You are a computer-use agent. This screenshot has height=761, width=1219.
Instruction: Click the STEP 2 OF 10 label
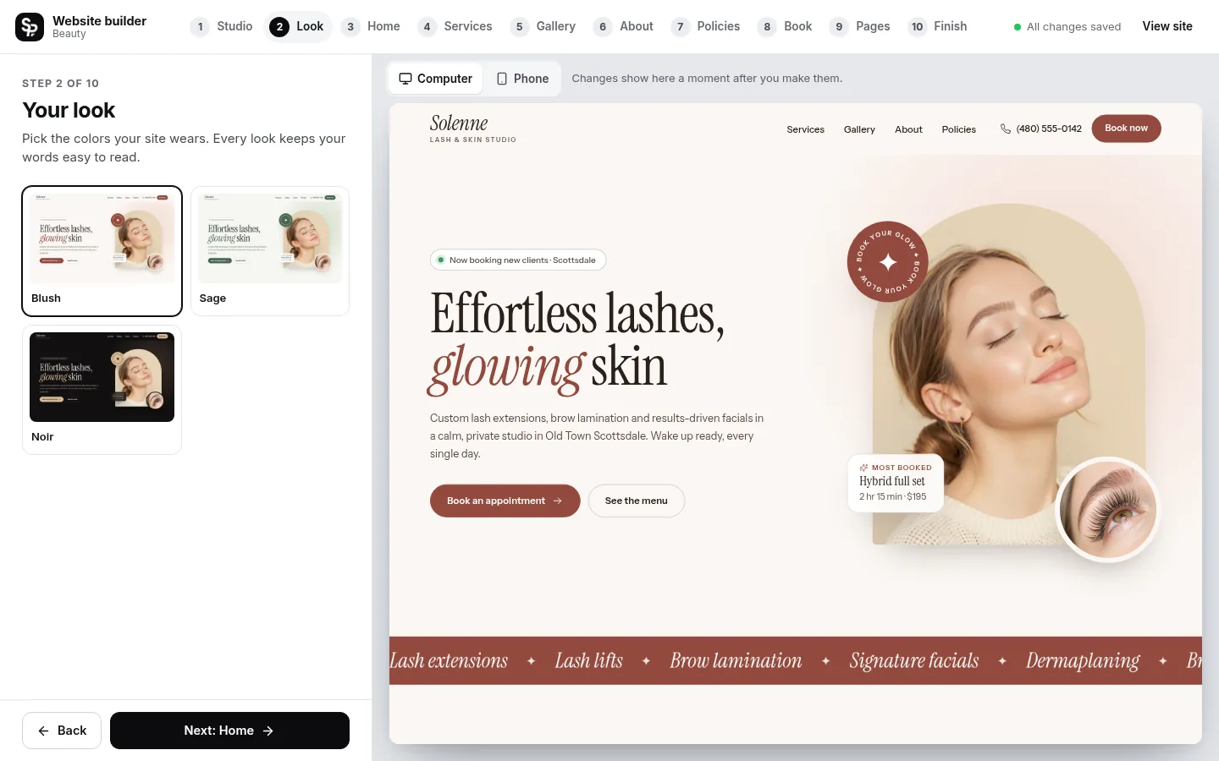point(61,83)
